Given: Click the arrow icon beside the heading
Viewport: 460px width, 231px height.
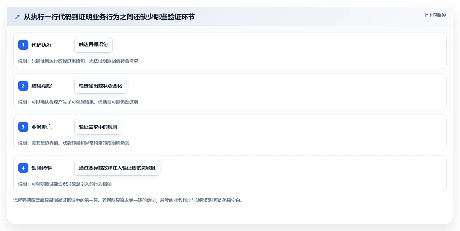Looking at the screenshot, I should pos(17,17).
